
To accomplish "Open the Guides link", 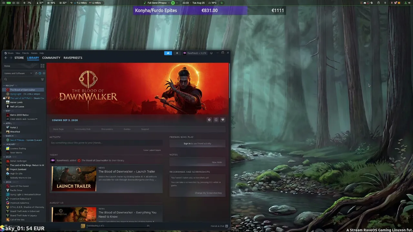I will pyautogui.click(x=127, y=129).
